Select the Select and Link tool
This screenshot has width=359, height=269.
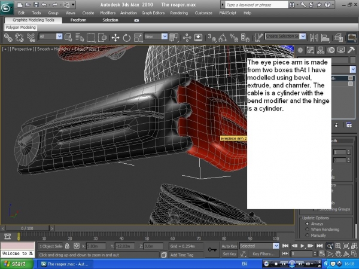point(8,38)
